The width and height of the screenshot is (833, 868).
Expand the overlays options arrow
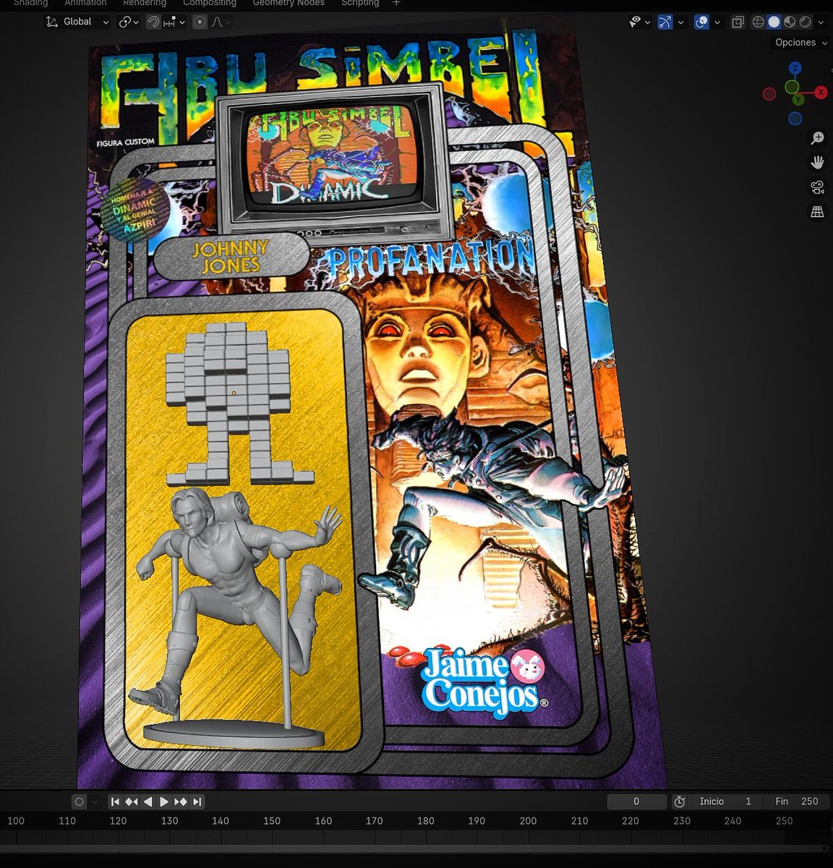click(717, 22)
